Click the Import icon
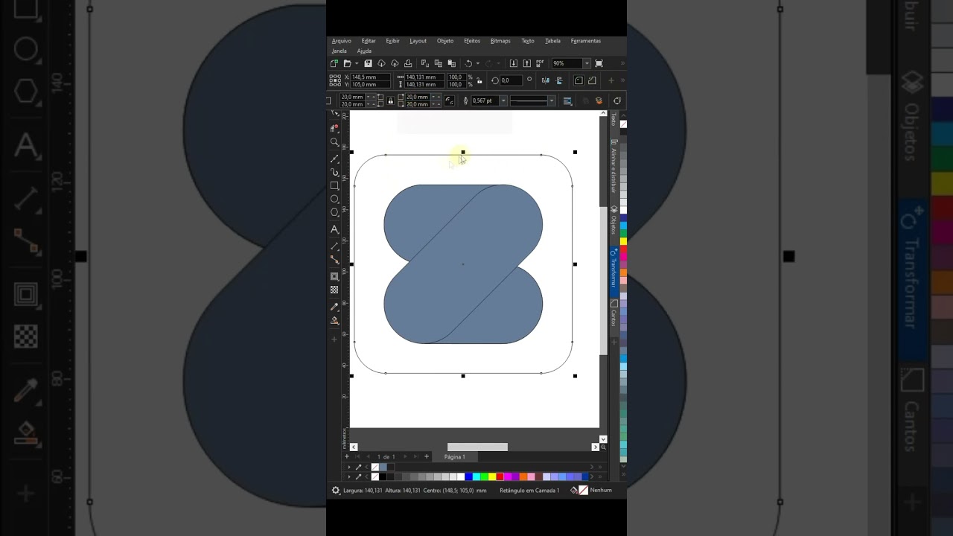 tap(513, 63)
